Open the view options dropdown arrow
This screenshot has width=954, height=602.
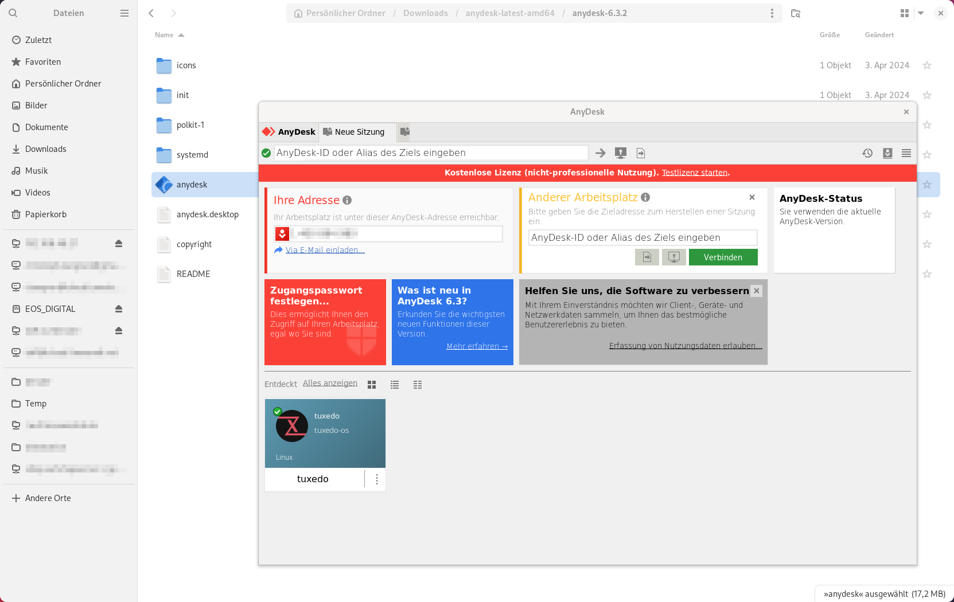point(921,13)
